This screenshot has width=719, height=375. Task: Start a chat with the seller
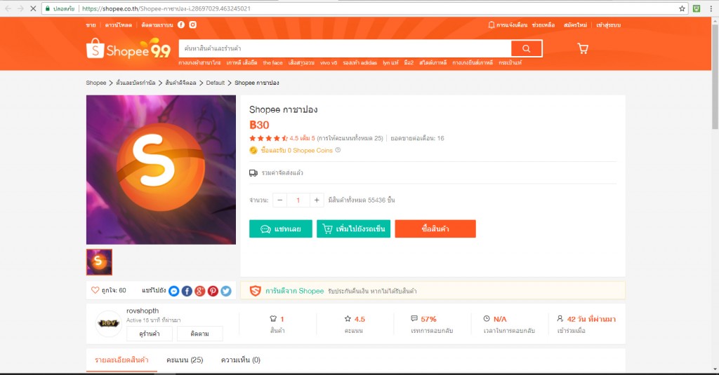coord(281,229)
